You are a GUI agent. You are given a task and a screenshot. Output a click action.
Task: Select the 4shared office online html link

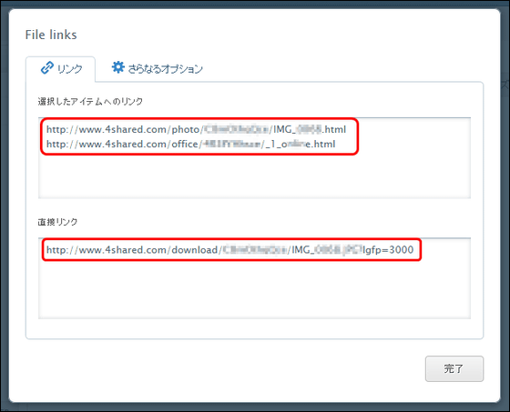click(190, 144)
